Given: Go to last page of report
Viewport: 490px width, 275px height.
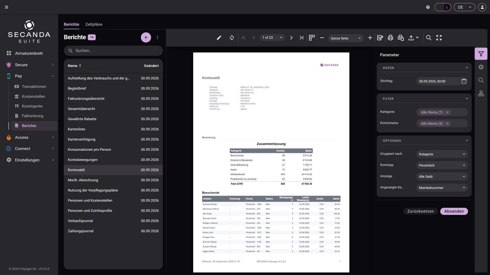Looking at the screenshot, I should [x=301, y=38].
